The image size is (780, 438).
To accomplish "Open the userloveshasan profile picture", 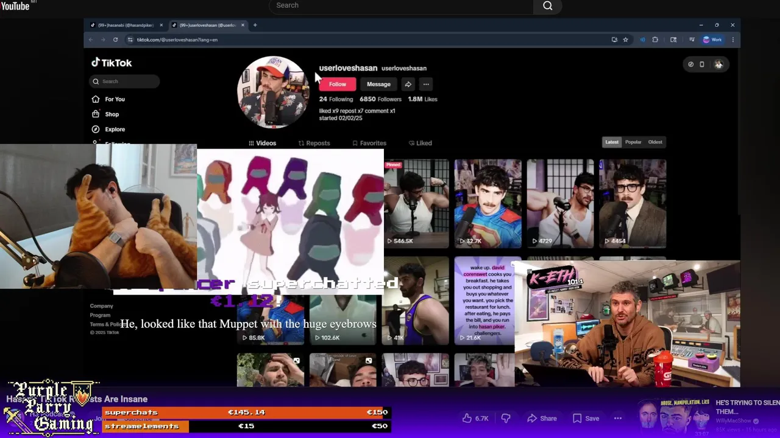I will coord(272,92).
